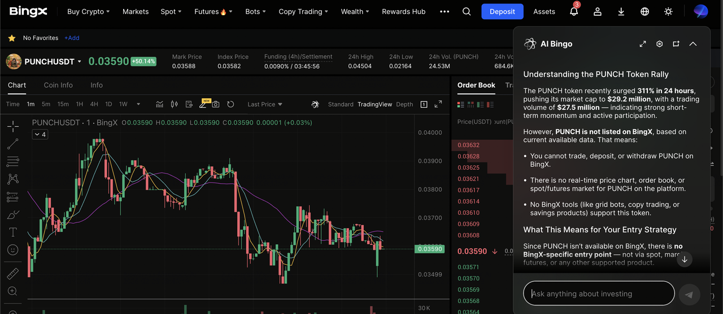This screenshot has height=314, width=723.
Task: Open the chart indicators icon
Action: coord(160,104)
